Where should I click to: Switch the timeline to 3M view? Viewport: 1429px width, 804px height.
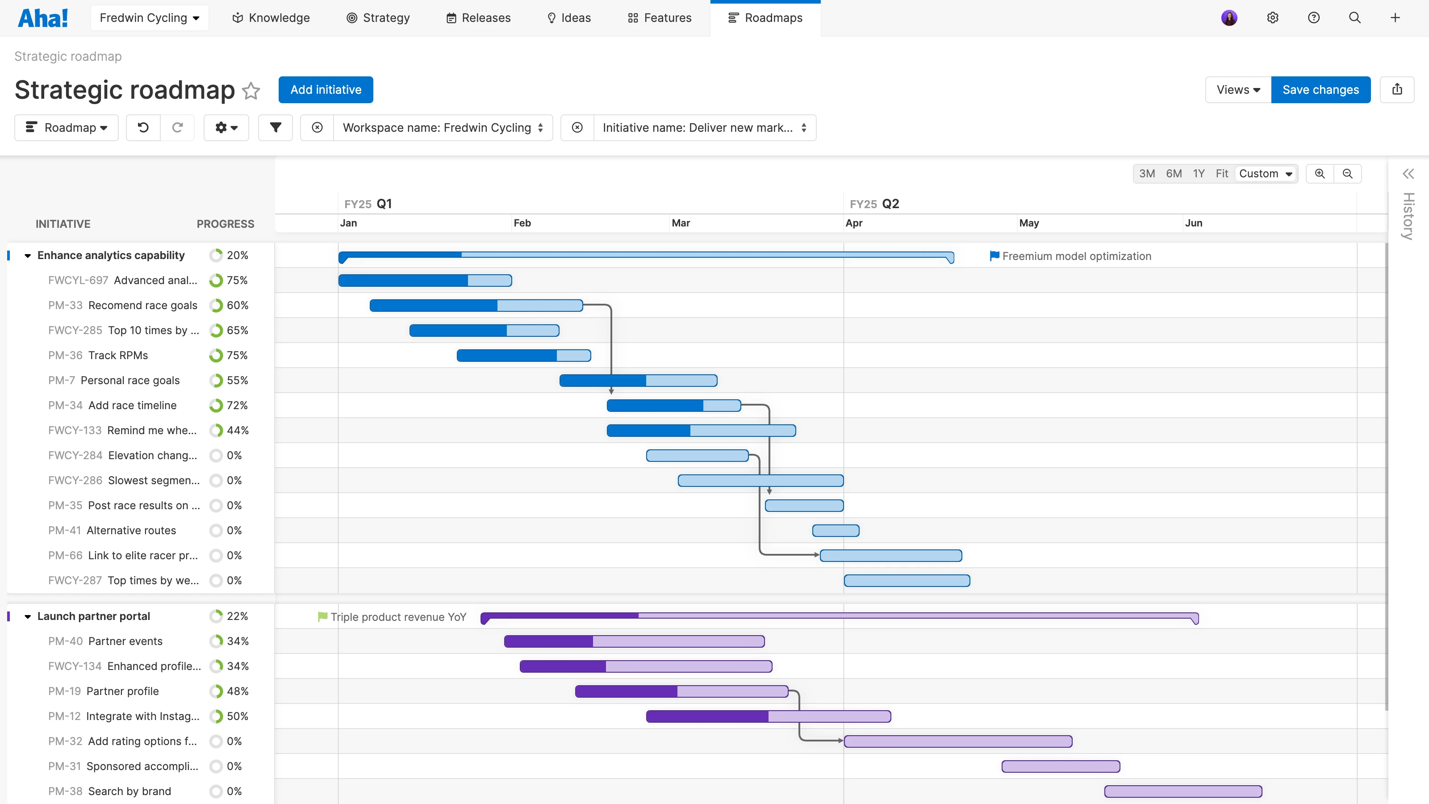[1147, 173]
